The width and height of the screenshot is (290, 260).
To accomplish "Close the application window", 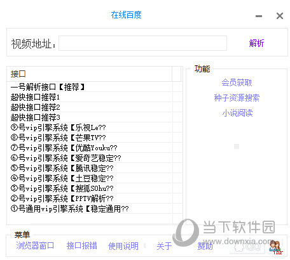I will 280,16.
